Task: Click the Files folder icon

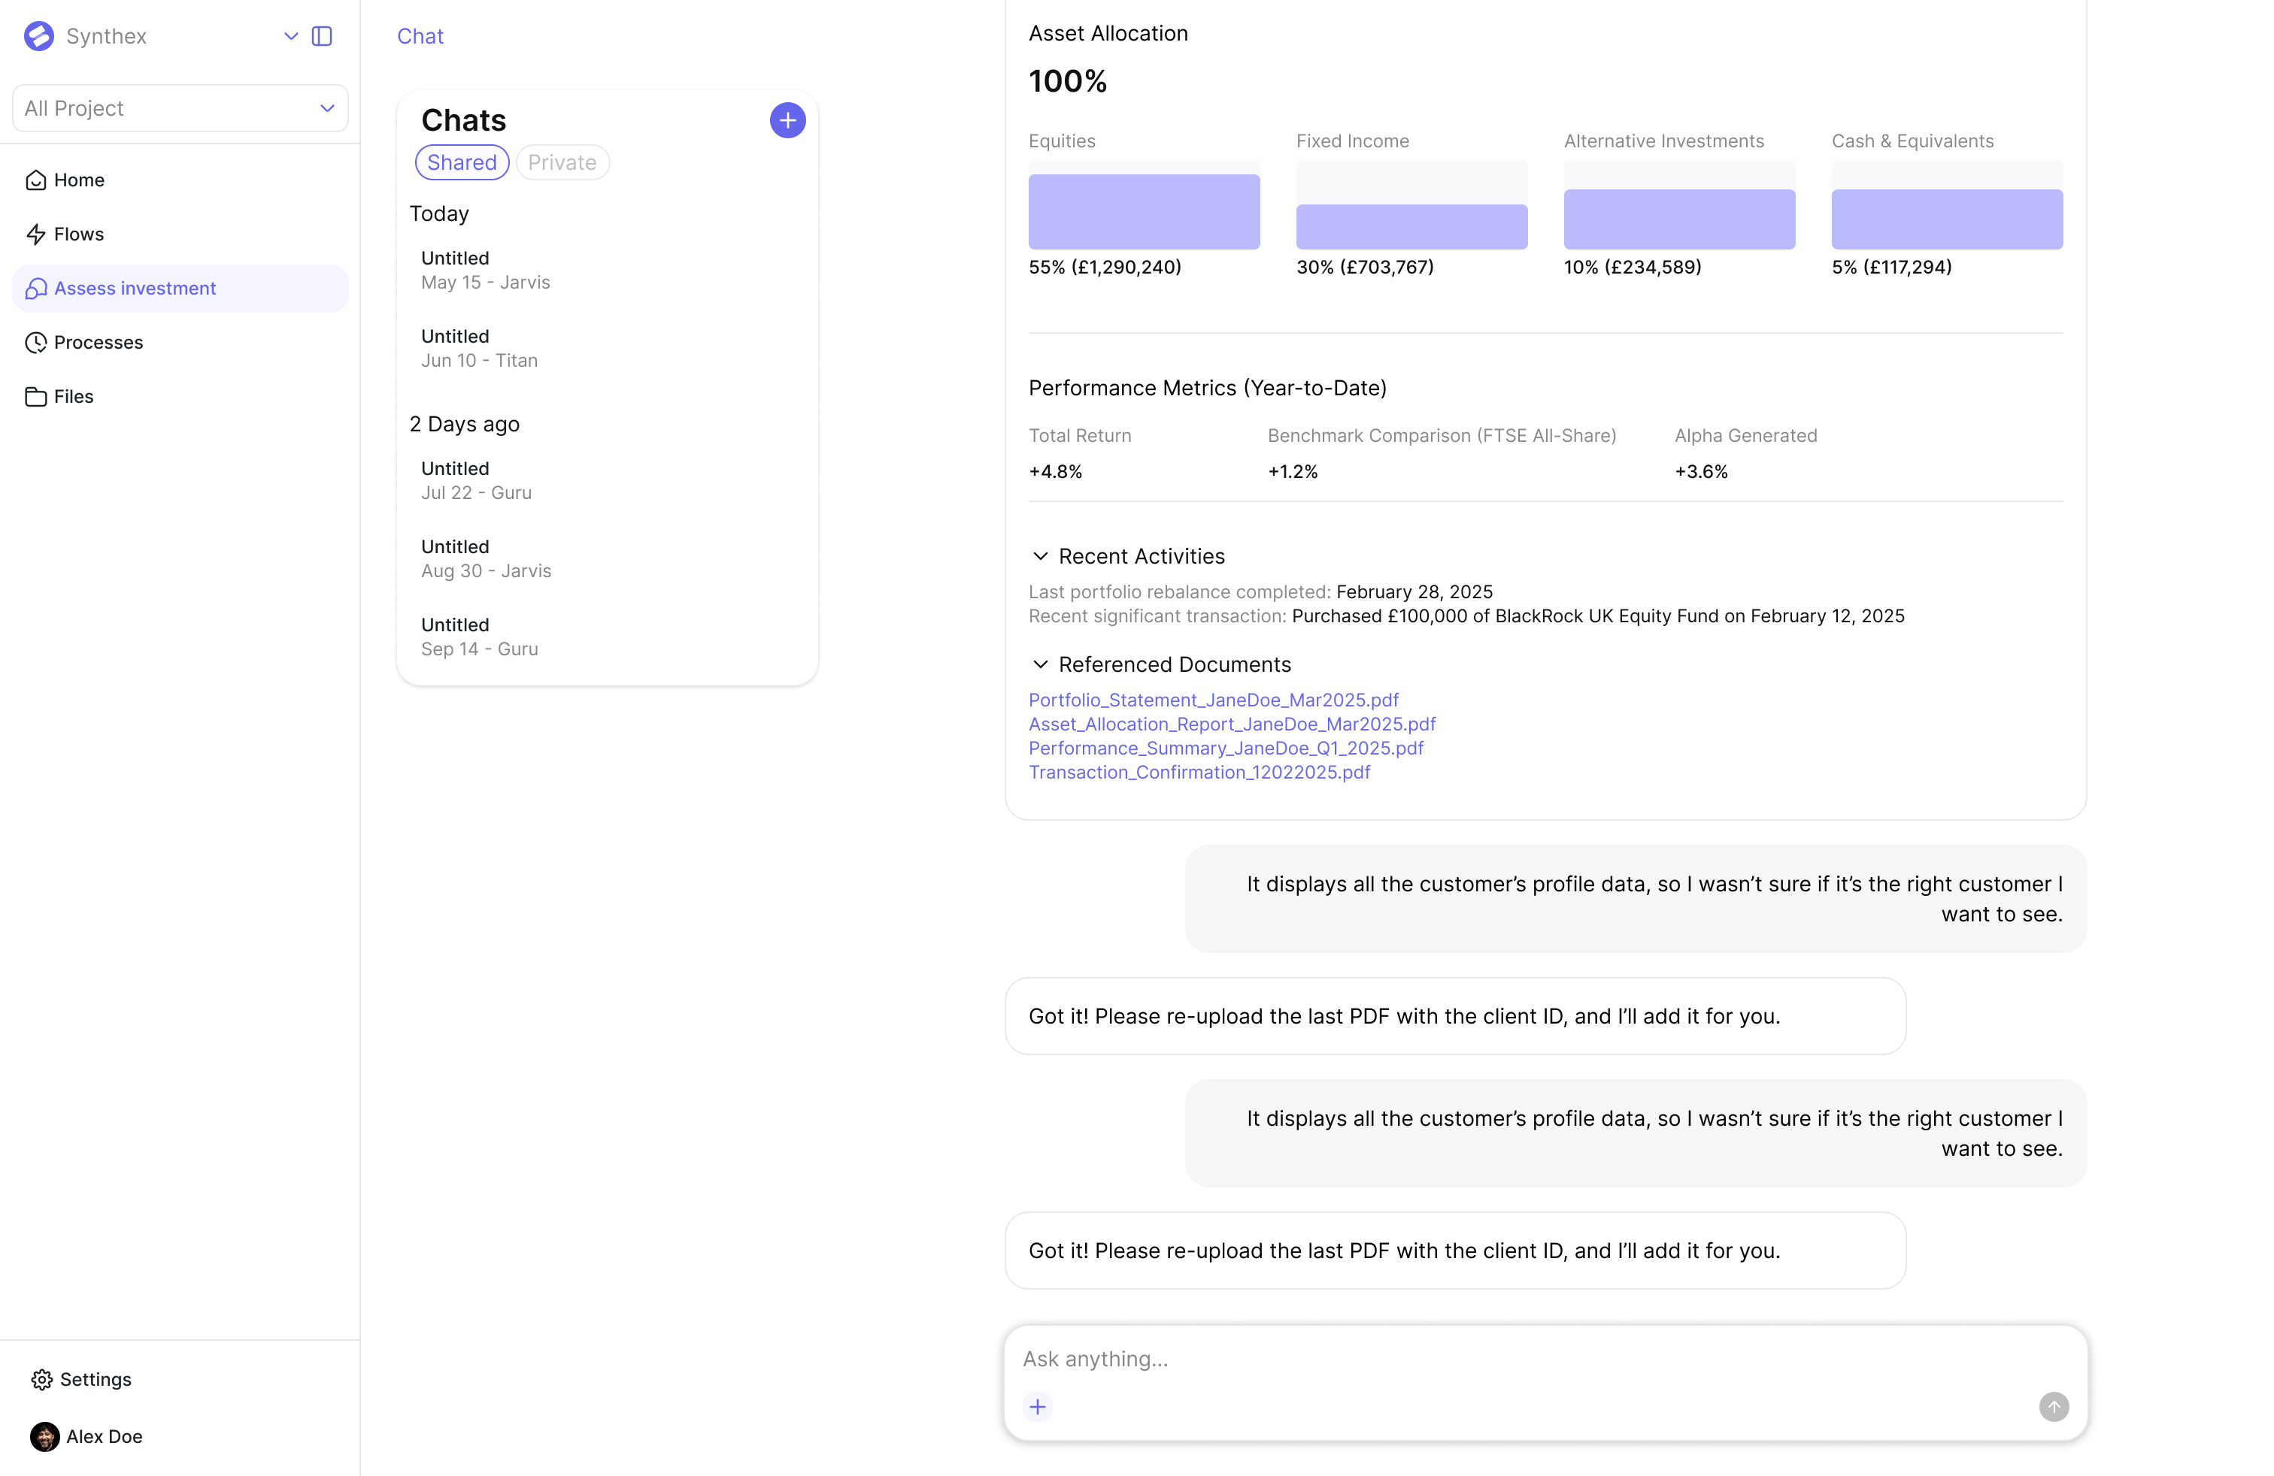Action: 36,396
